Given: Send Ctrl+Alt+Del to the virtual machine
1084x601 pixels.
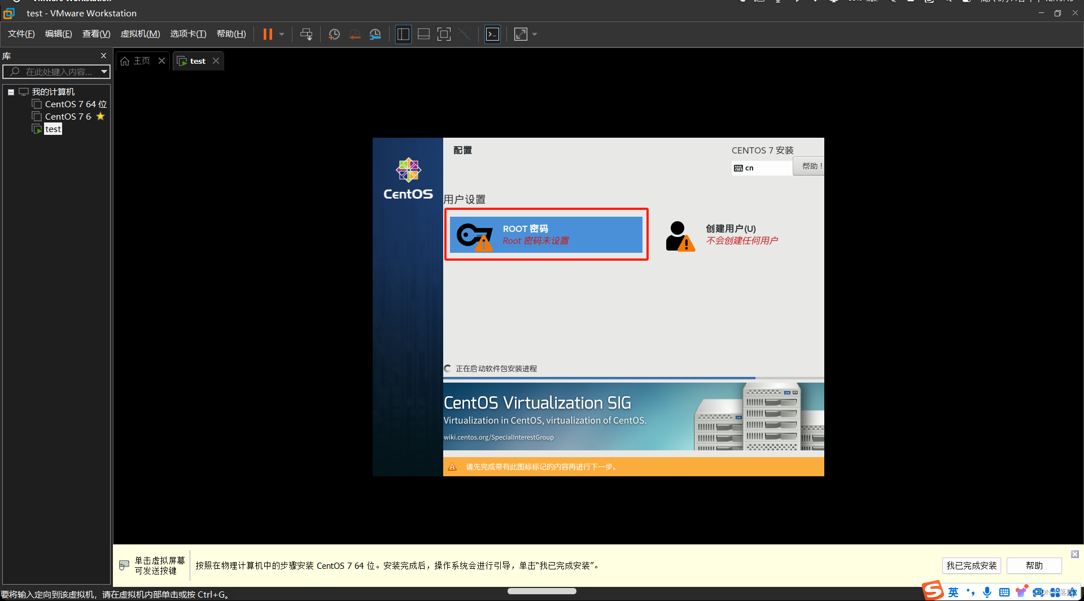Looking at the screenshot, I should [306, 34].
